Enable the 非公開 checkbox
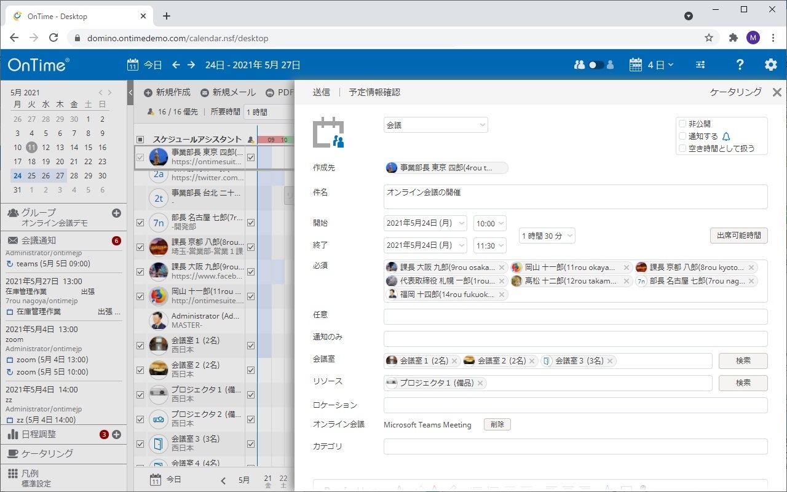Image resolution: width=787 pixels, height=492 pixels. coord(682,124)
